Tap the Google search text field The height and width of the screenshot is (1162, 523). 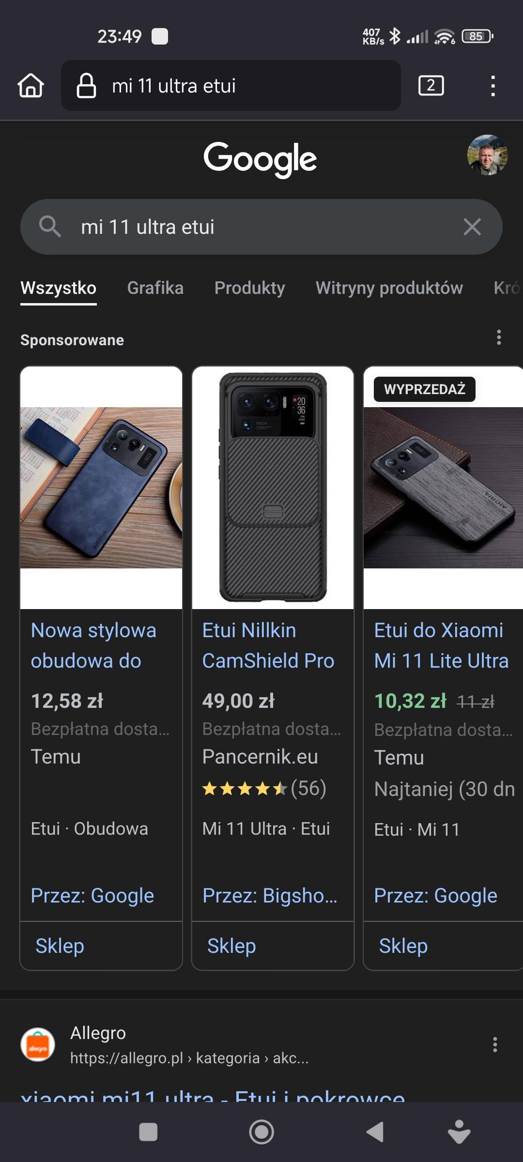tap(261, 227)
